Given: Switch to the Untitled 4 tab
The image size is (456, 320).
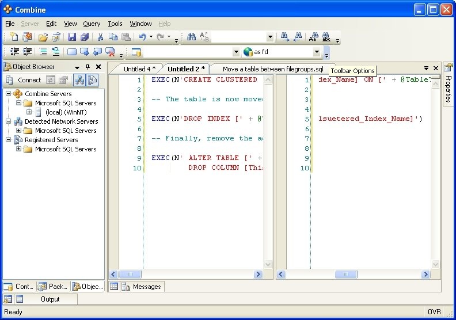Looking at the screenshot, I should 139,69.
